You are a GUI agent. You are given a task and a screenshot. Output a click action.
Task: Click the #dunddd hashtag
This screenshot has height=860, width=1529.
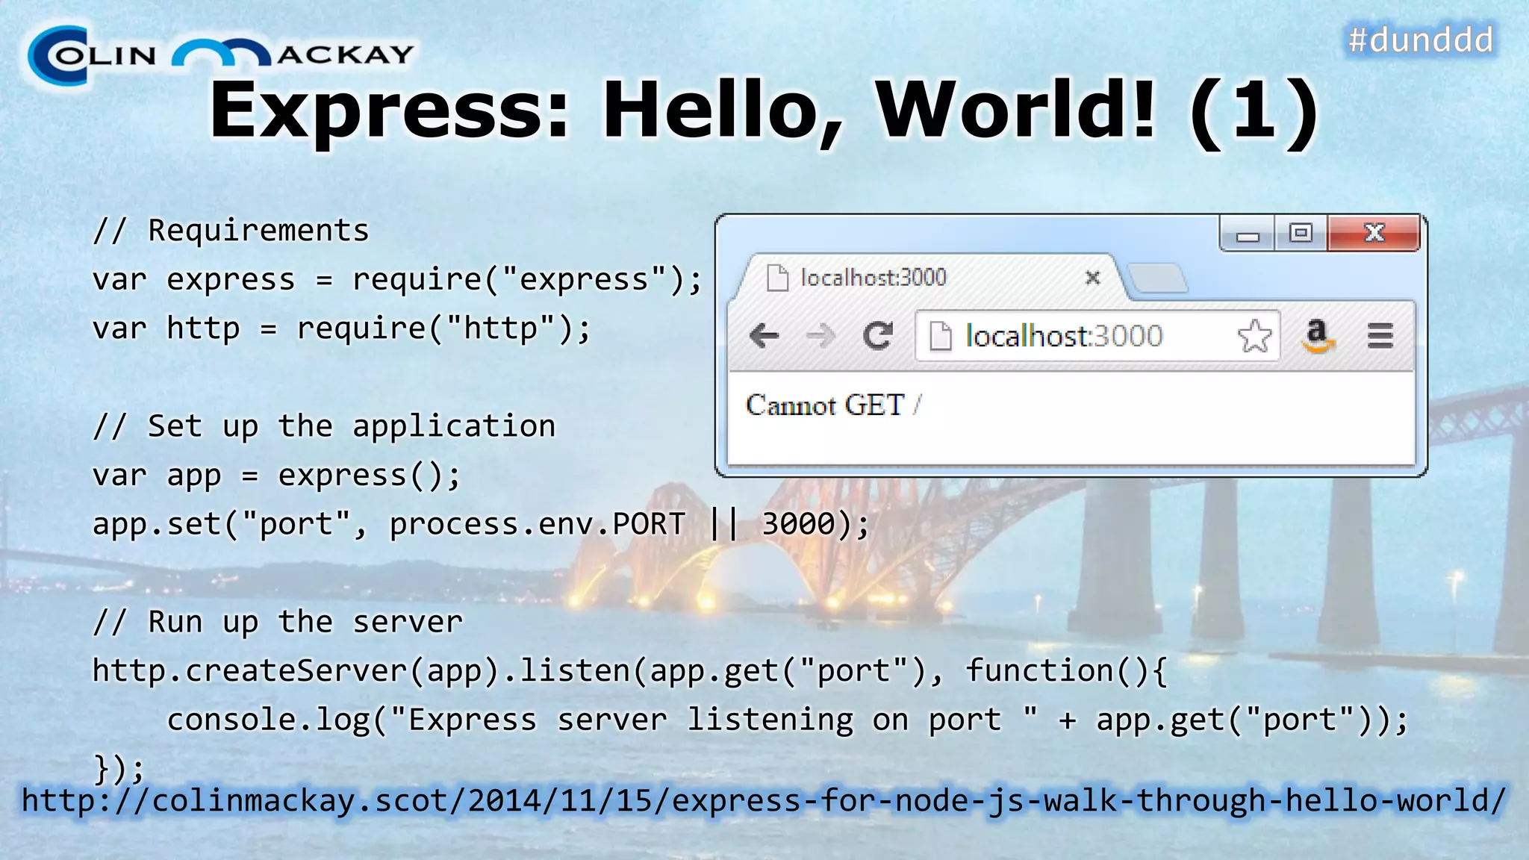click(x=1421, y=40)
